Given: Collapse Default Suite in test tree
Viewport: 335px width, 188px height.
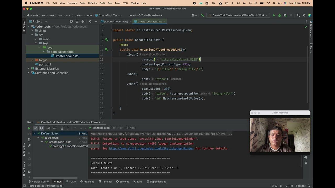Looking at the screenshot, I should (x=34, y=133).
